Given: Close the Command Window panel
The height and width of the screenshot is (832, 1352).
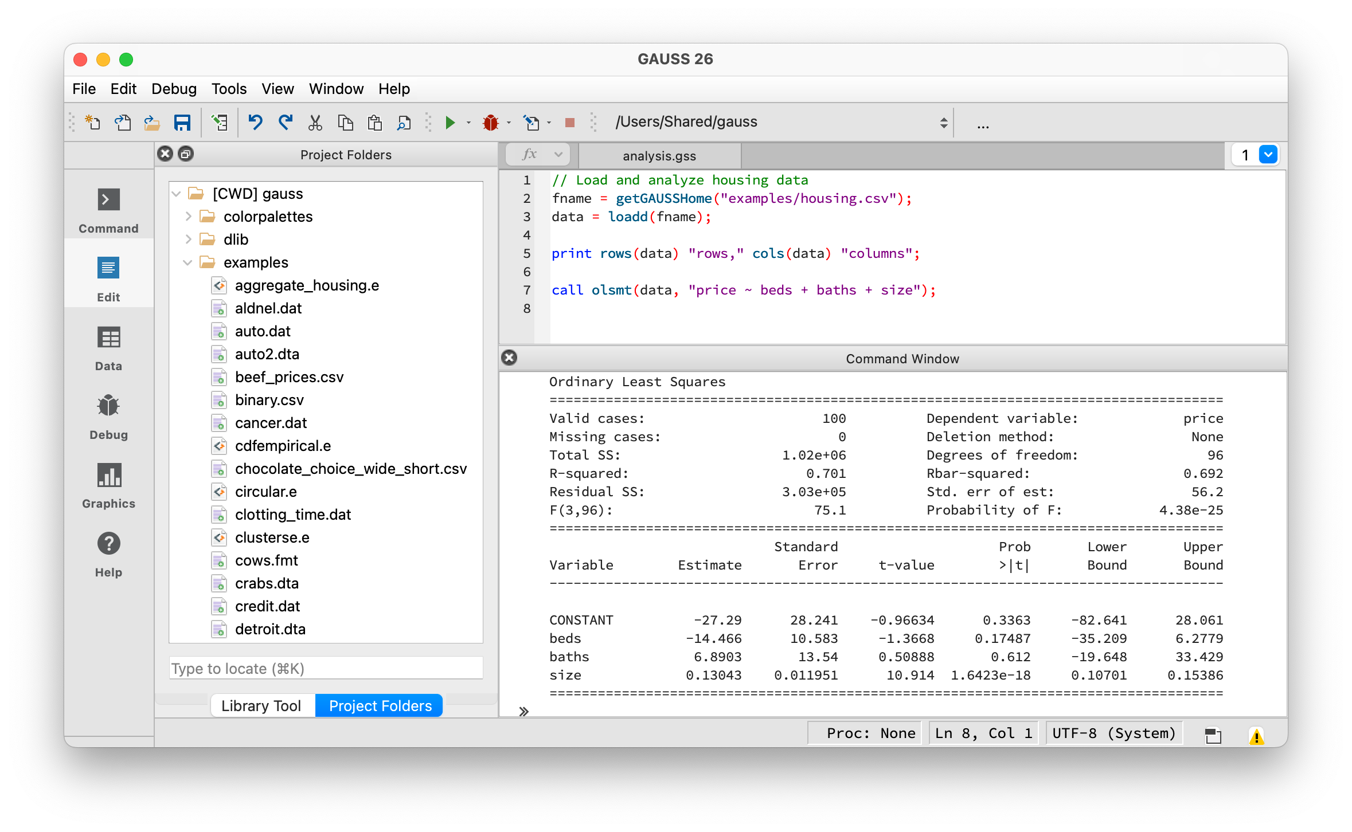Looking at the screenshot, I should pos(509,358).
